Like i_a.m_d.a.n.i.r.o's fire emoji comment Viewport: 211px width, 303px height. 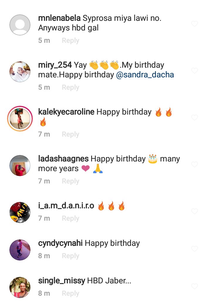tap(195, 211)
